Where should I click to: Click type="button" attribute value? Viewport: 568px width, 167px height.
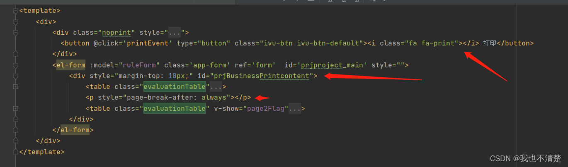[214, 43]
